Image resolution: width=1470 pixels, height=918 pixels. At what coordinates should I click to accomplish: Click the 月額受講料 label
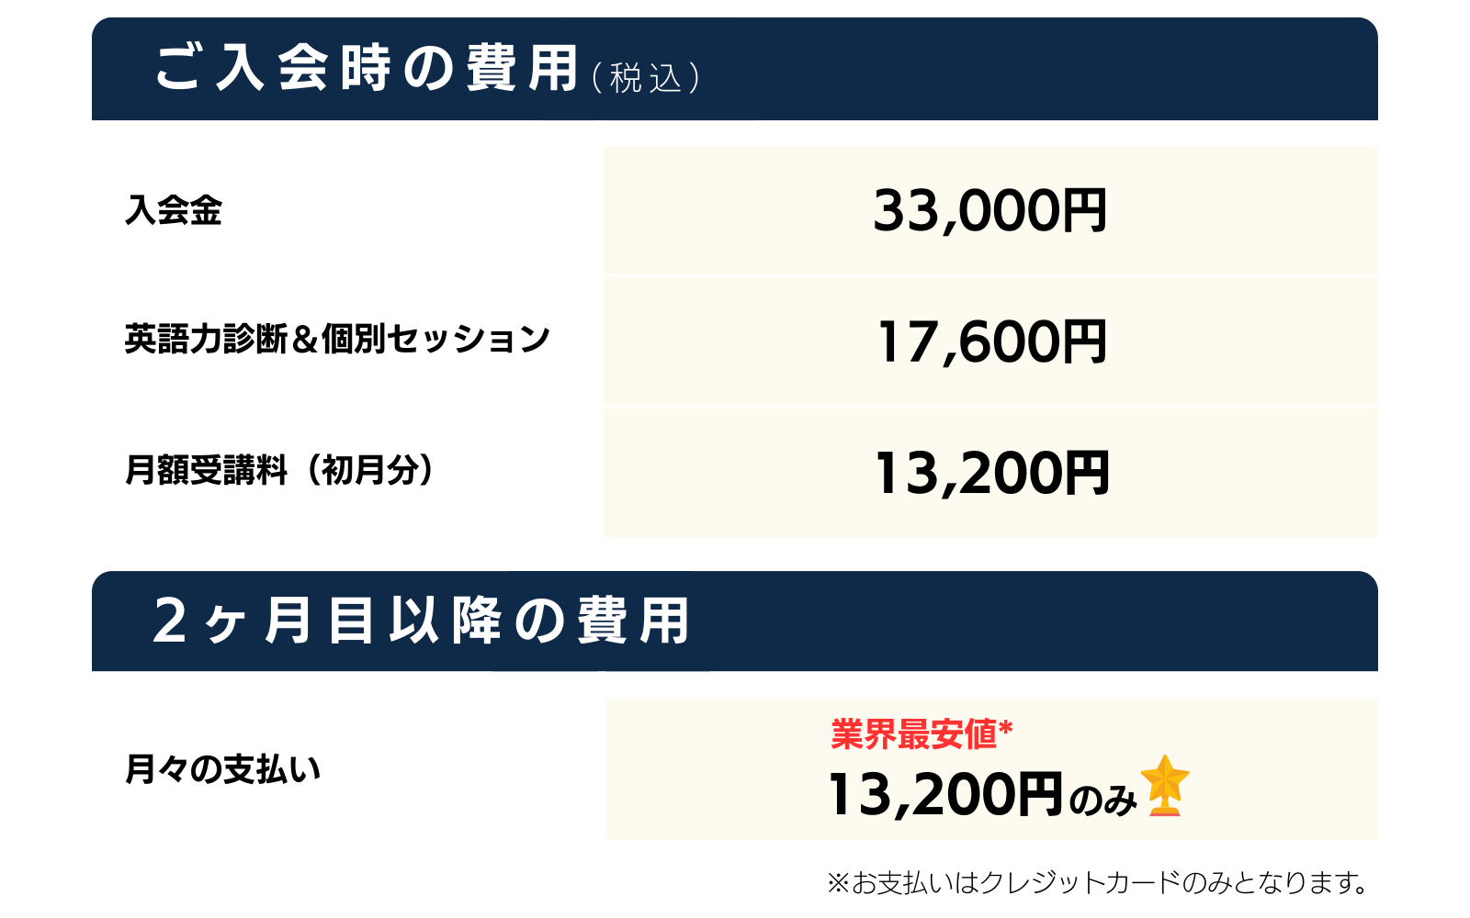[x=206, y=470]
